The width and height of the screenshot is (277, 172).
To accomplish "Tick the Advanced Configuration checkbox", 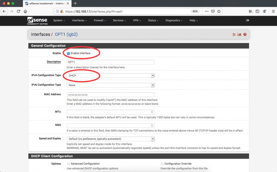I will (68, 164).
